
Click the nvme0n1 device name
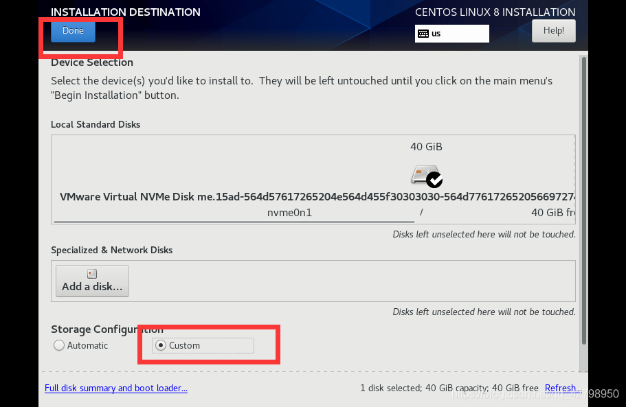289,213
